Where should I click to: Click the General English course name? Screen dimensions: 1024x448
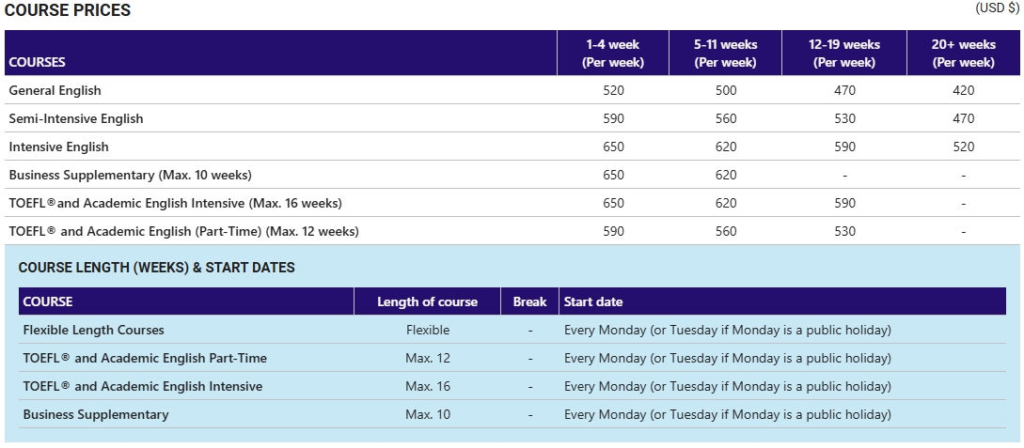(x=55, y=91)
